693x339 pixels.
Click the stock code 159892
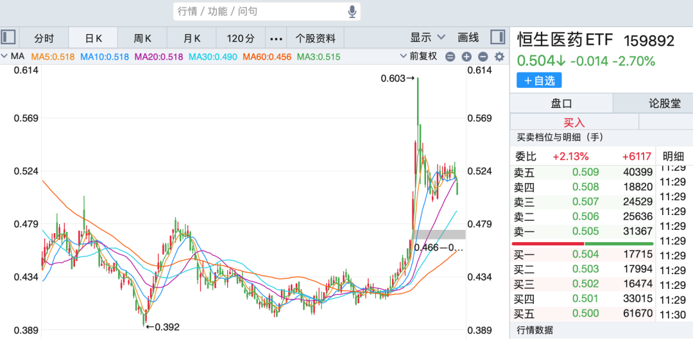click(649, 41)
